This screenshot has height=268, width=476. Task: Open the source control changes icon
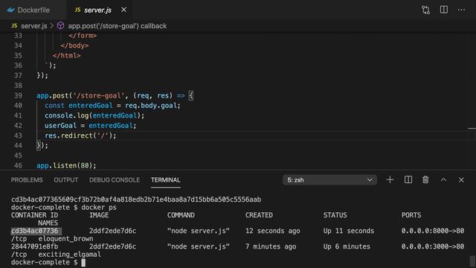point(425,10)
